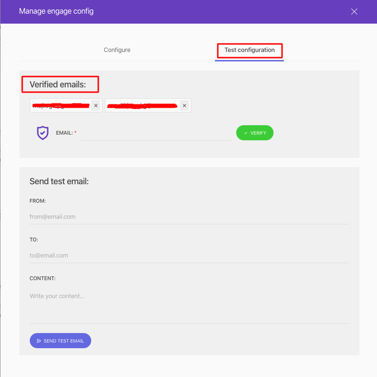Click the Manage engage config title
Viewport: 377px width, 377px height.
pos(56,11)
